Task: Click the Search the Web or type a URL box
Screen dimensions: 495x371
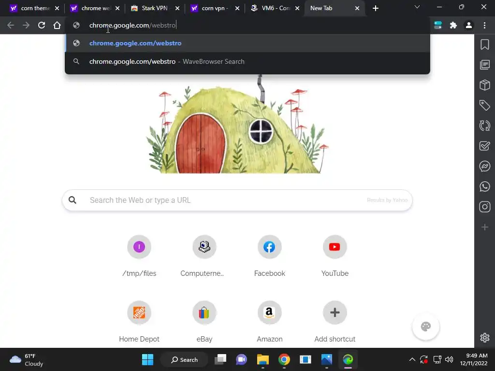Action: point(237,200)
